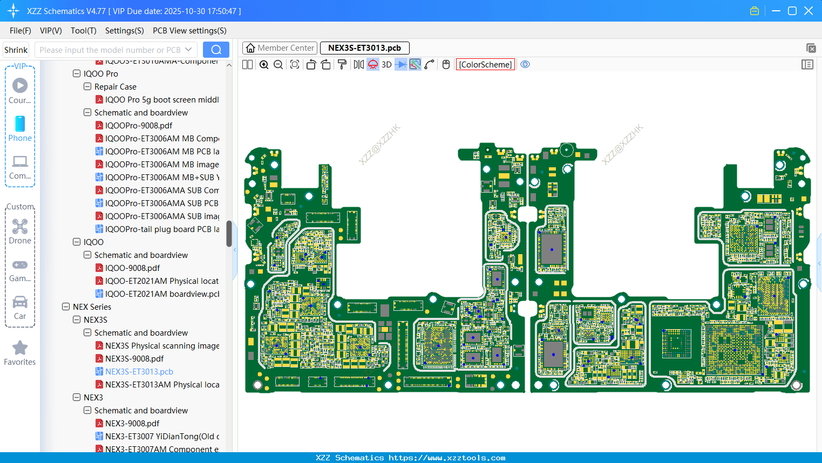Screen dimensions: 822x463
Task: Click the blue search button
Action: [x=216, y=50]
